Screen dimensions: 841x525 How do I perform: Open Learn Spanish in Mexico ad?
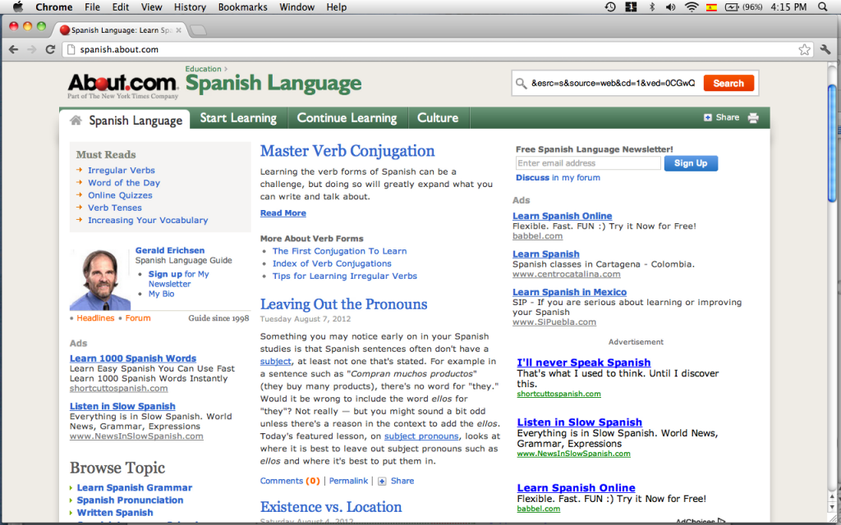tap(570, 292)
